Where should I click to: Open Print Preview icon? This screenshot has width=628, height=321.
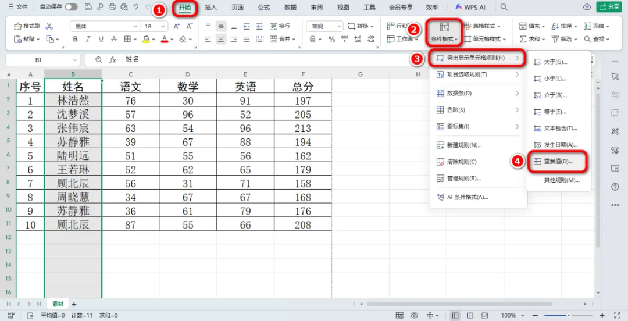[124, 7]
